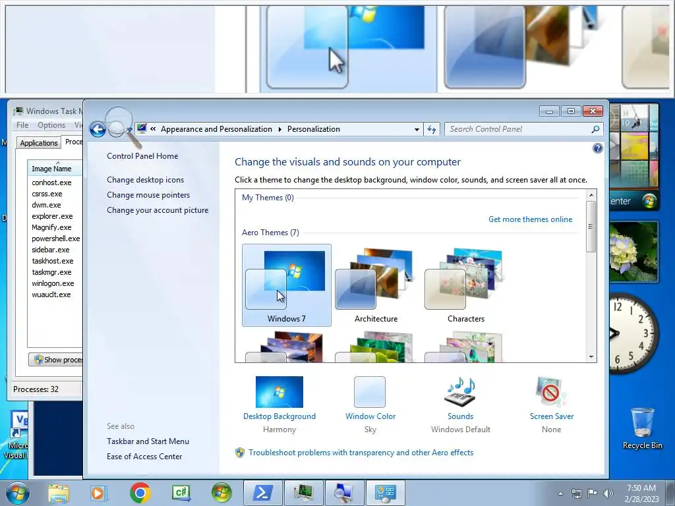This screenshot has width=675, height=506.
Task: Click the themes list scrollbar thumb
Action: 591,227
